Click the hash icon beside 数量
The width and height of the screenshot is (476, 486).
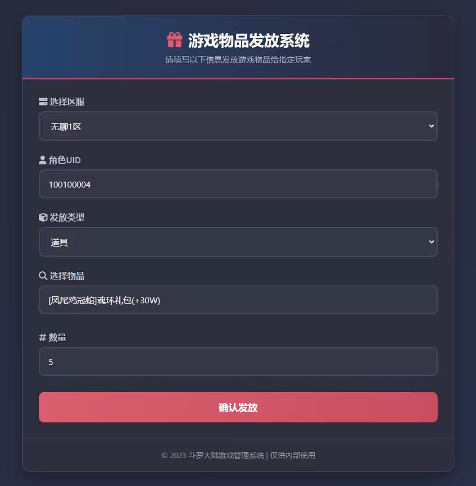click(x=42, y=337)
